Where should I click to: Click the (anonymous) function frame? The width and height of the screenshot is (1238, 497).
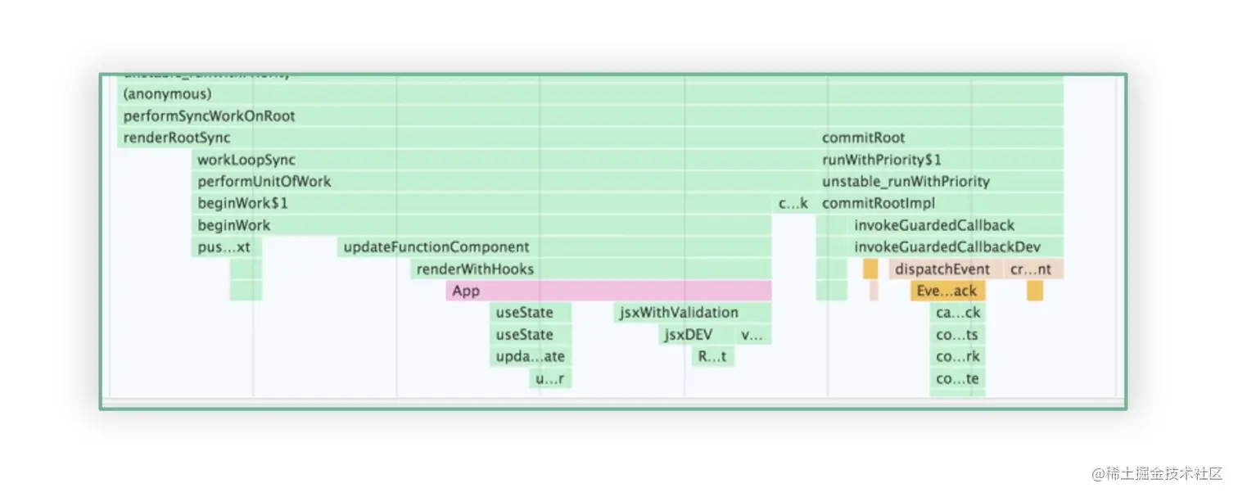tap(590, 94)
